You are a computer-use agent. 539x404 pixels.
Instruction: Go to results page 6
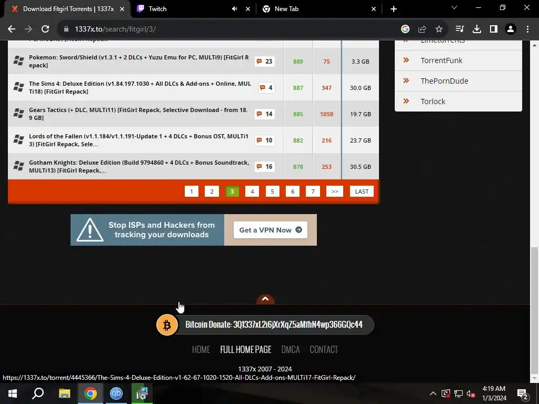click(293, 191)
